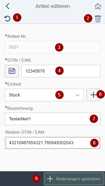
Task: Click the red annotation badge numbered 9
Action: 36,179
